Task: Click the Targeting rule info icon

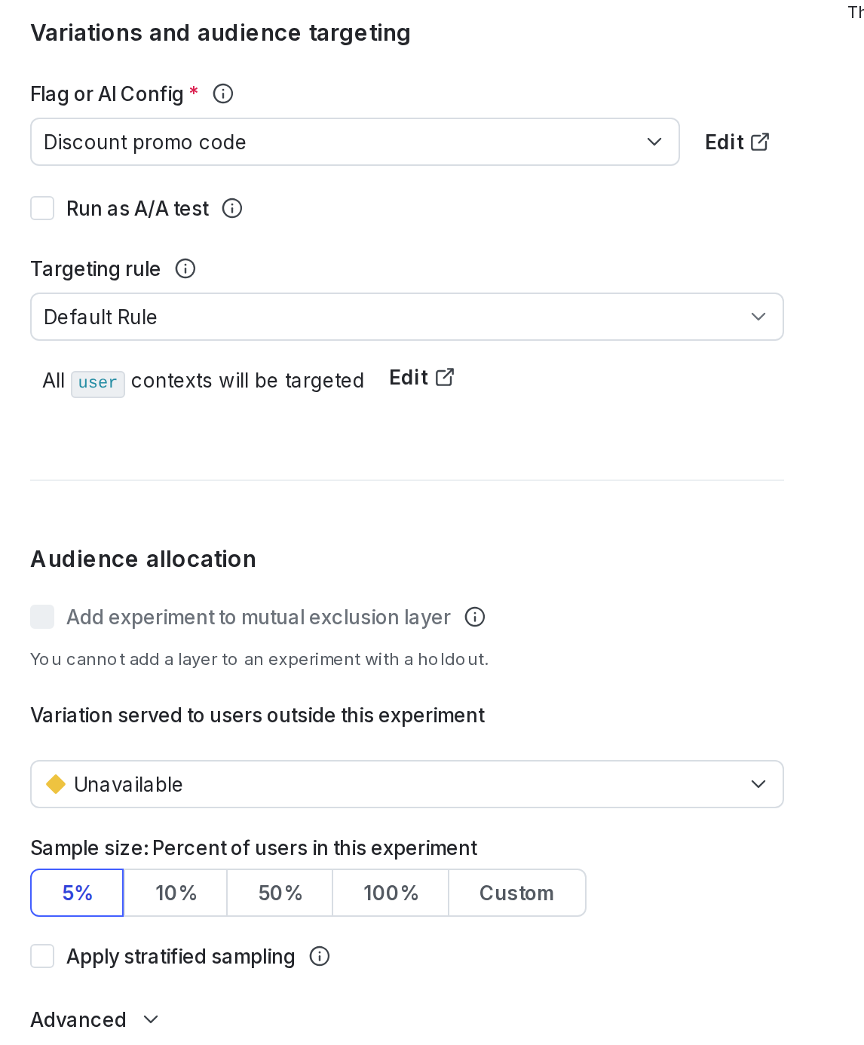Action: click(185, 268)
